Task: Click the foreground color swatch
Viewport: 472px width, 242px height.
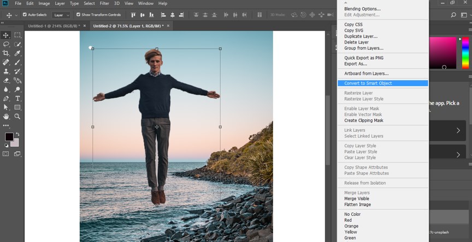Action: (x=9, y=136)
